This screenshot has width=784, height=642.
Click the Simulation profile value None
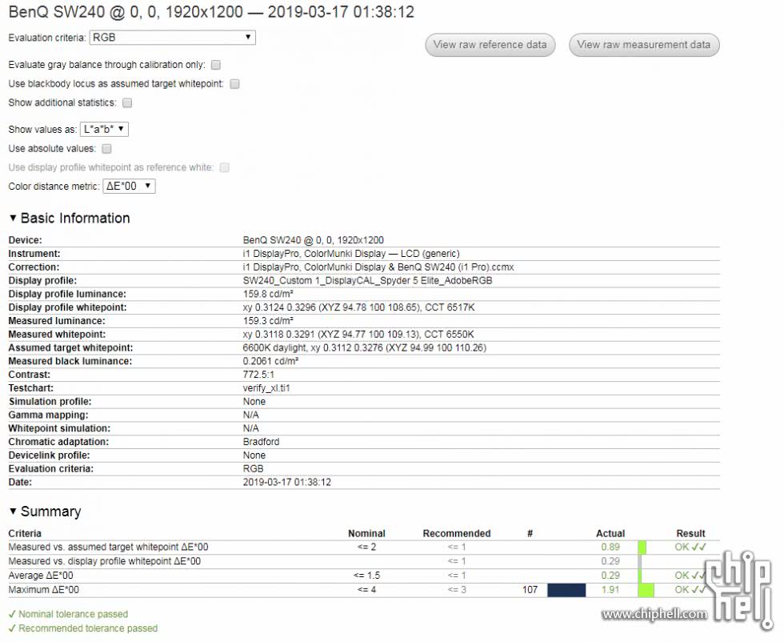[x=254, y=402]
